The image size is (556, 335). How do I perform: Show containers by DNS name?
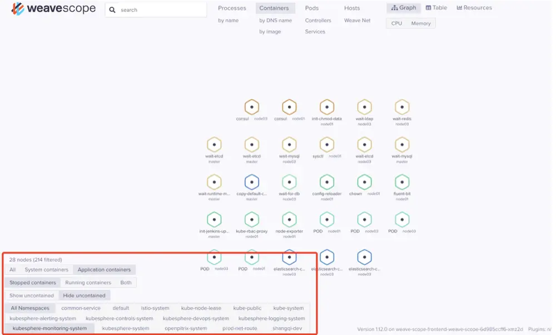click(276, 21)
